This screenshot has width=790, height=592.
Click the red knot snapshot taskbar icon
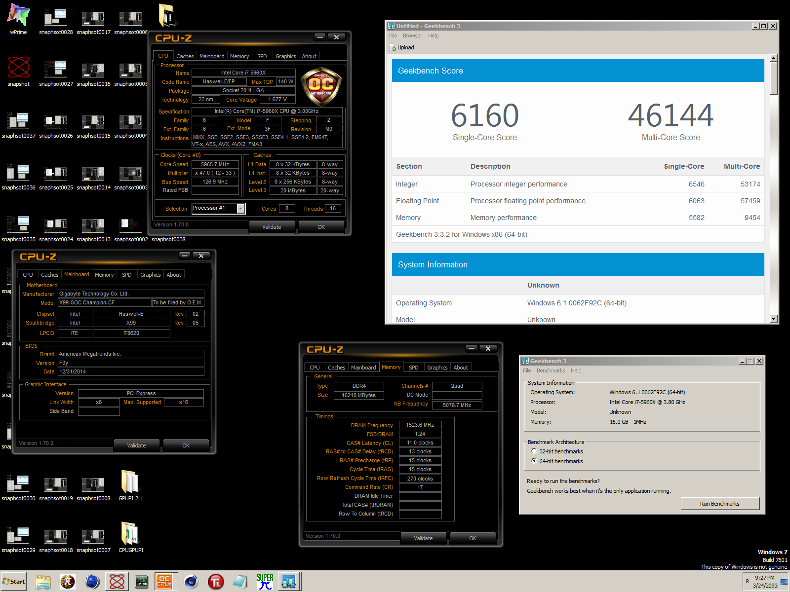point(117,582)
